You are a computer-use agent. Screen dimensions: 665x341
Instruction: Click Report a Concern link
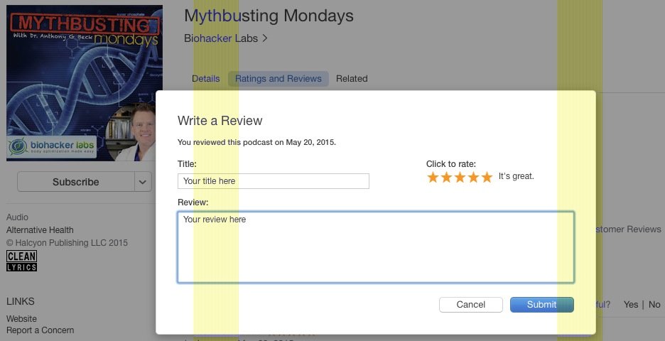[40, 330]
